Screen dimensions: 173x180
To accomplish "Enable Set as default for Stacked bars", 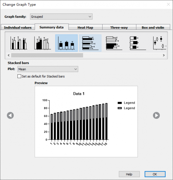I will pyautogui.click(x=19, y=76).
